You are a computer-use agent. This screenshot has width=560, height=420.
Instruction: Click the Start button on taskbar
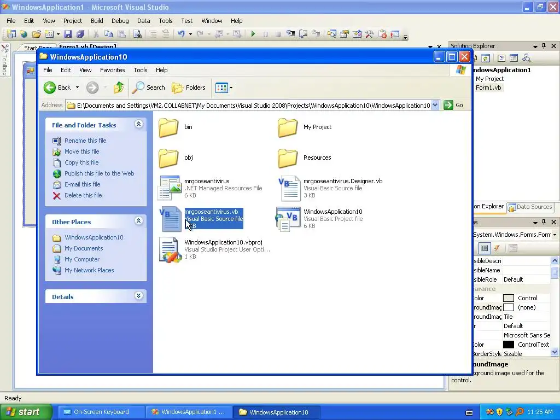point(26,412)
